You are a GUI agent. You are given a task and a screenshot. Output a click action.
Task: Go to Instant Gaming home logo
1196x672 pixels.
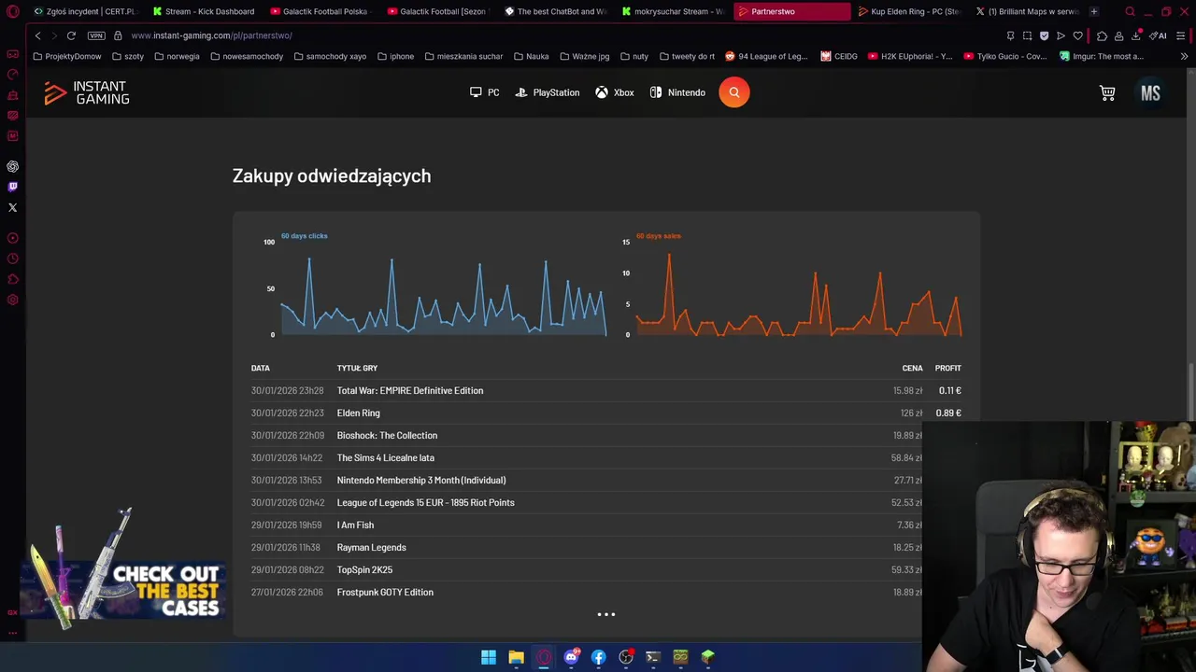click(86, 92)
